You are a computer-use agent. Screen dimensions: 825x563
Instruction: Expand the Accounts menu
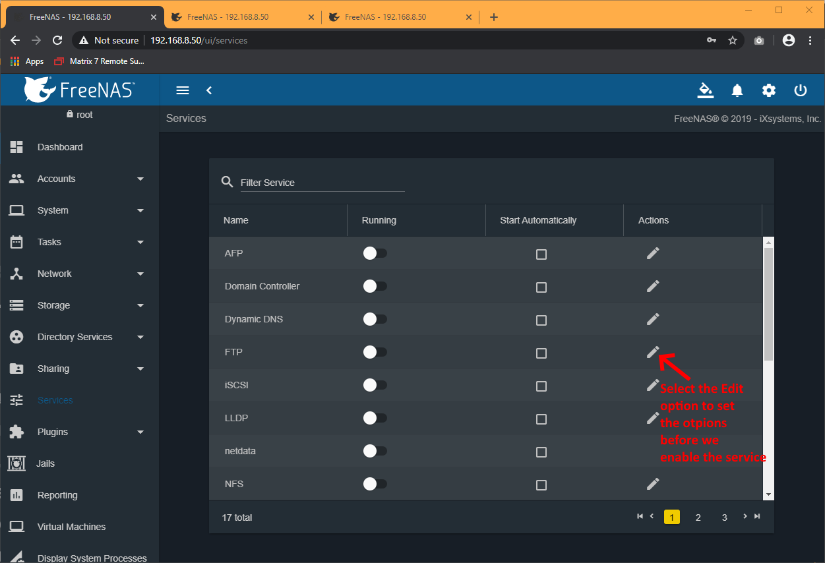(x=79, y=179)
